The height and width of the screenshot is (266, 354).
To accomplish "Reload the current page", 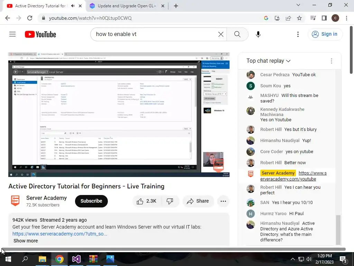I will click(x=30, y=18).
